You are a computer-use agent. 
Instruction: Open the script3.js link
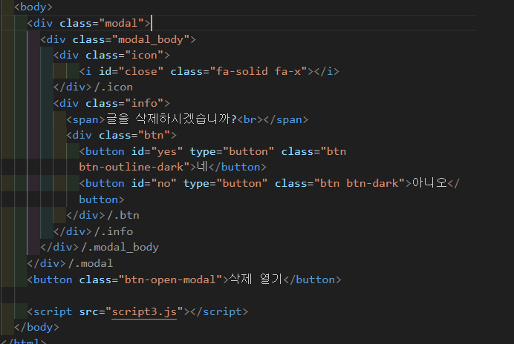(x=144, y=311)
